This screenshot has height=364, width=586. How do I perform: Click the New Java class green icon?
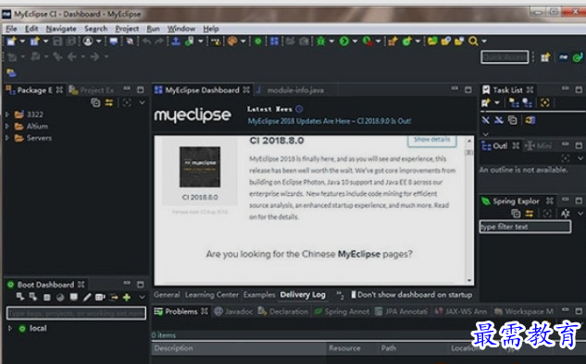pyautogui.click(x=406, y=41)
